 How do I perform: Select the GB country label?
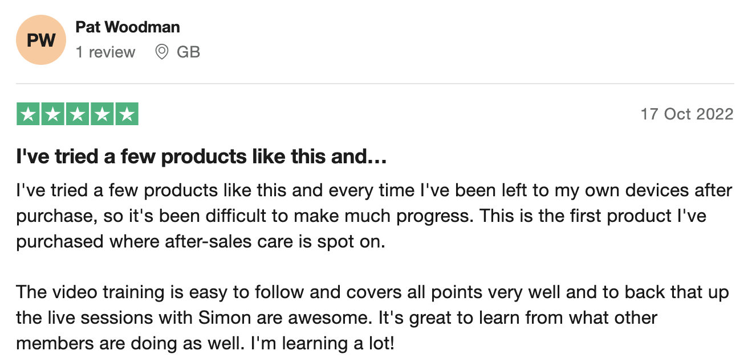[188, 52]
